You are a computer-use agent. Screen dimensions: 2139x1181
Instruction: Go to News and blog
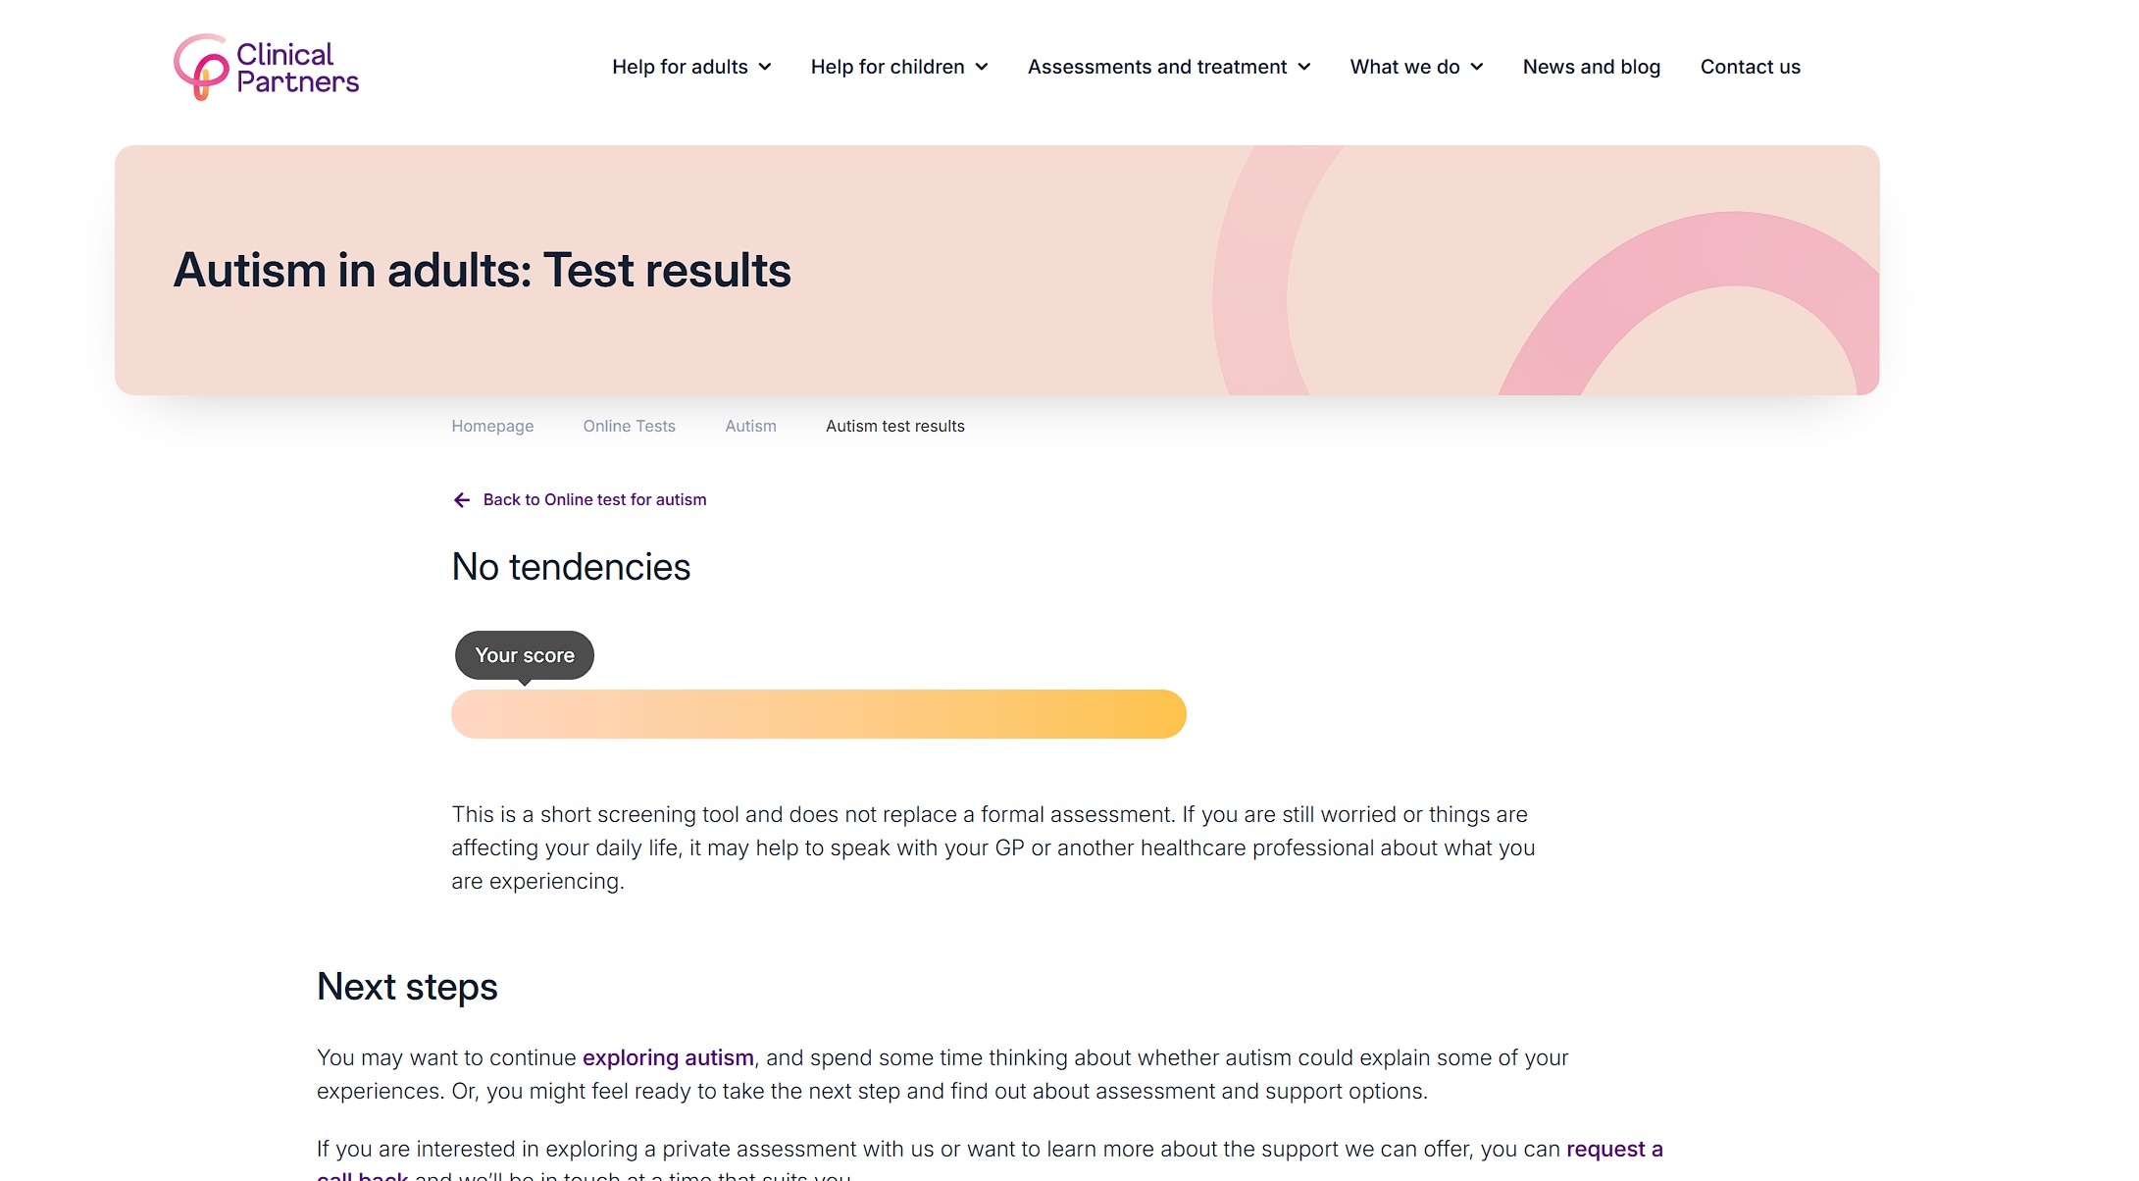tap(1591, 67)
